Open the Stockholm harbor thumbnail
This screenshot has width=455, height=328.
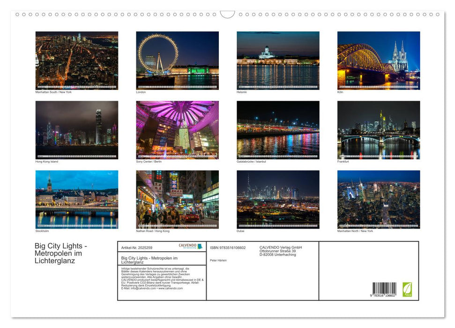[76, 199]
